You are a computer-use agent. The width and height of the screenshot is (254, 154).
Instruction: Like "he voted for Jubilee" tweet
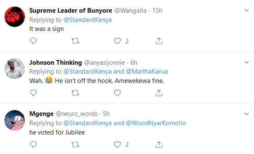click(117, 144)
